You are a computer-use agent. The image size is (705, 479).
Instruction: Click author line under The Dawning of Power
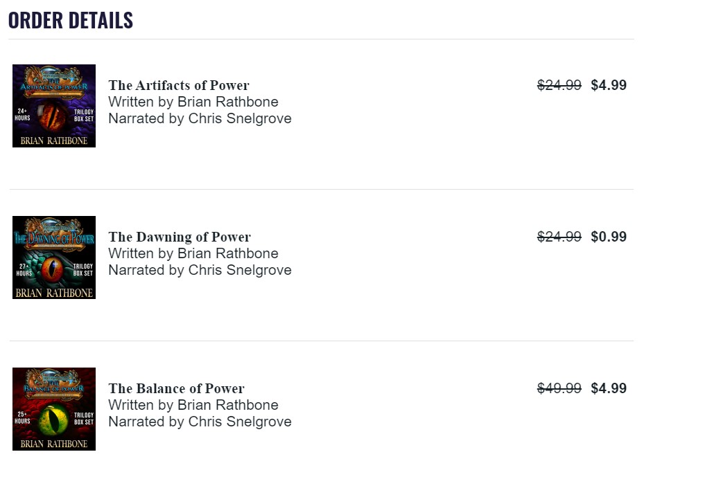[193, 253]
